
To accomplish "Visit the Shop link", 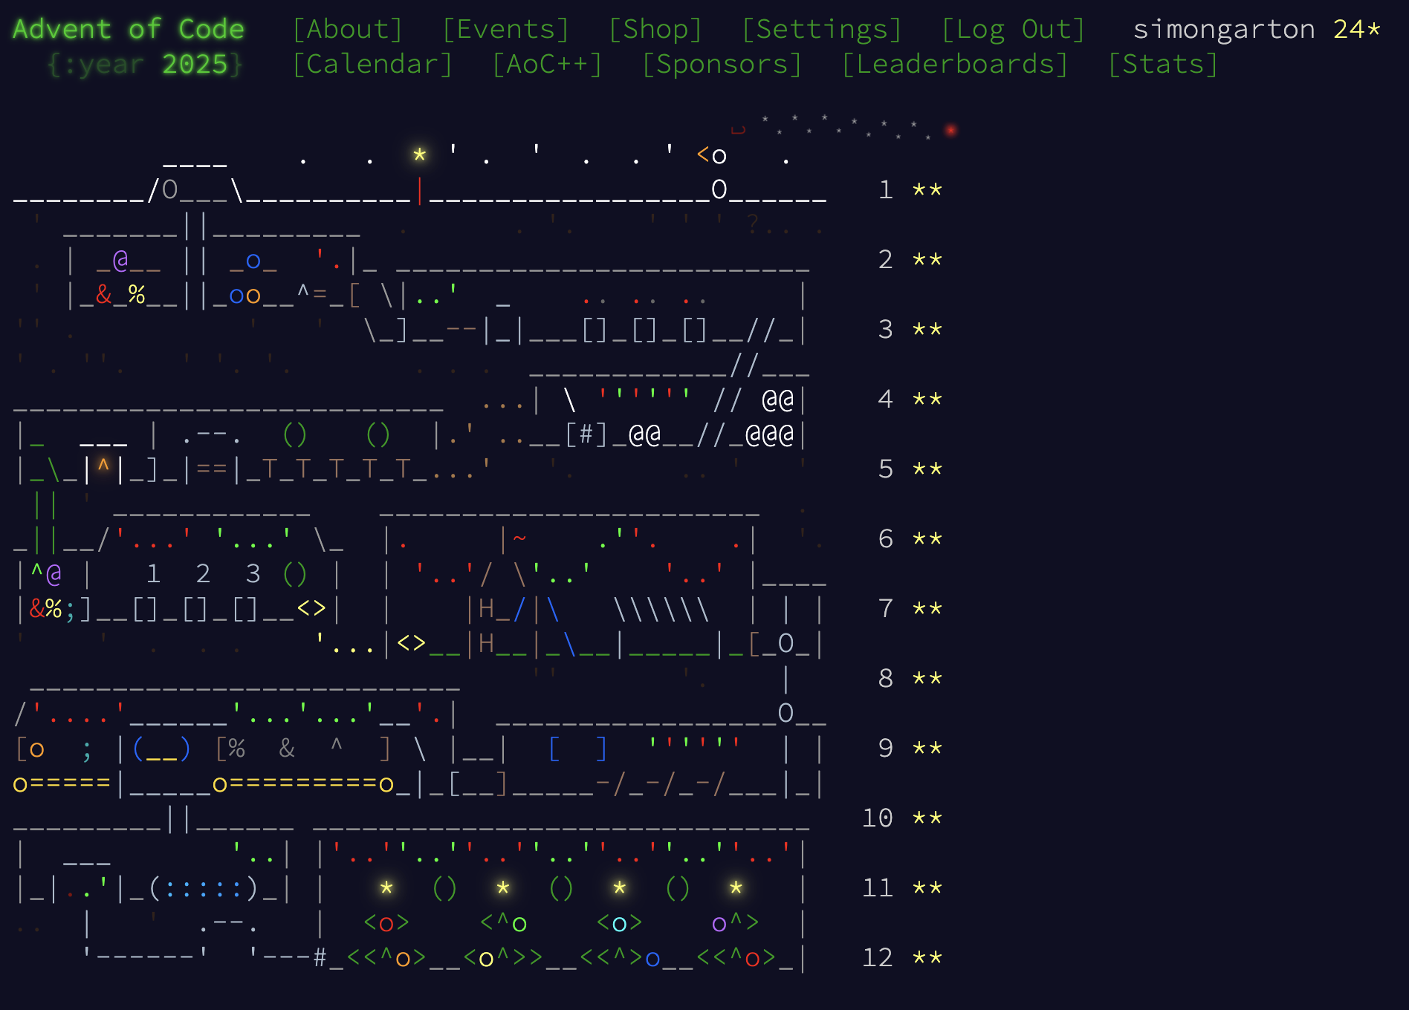I will [x=655, y=29].
